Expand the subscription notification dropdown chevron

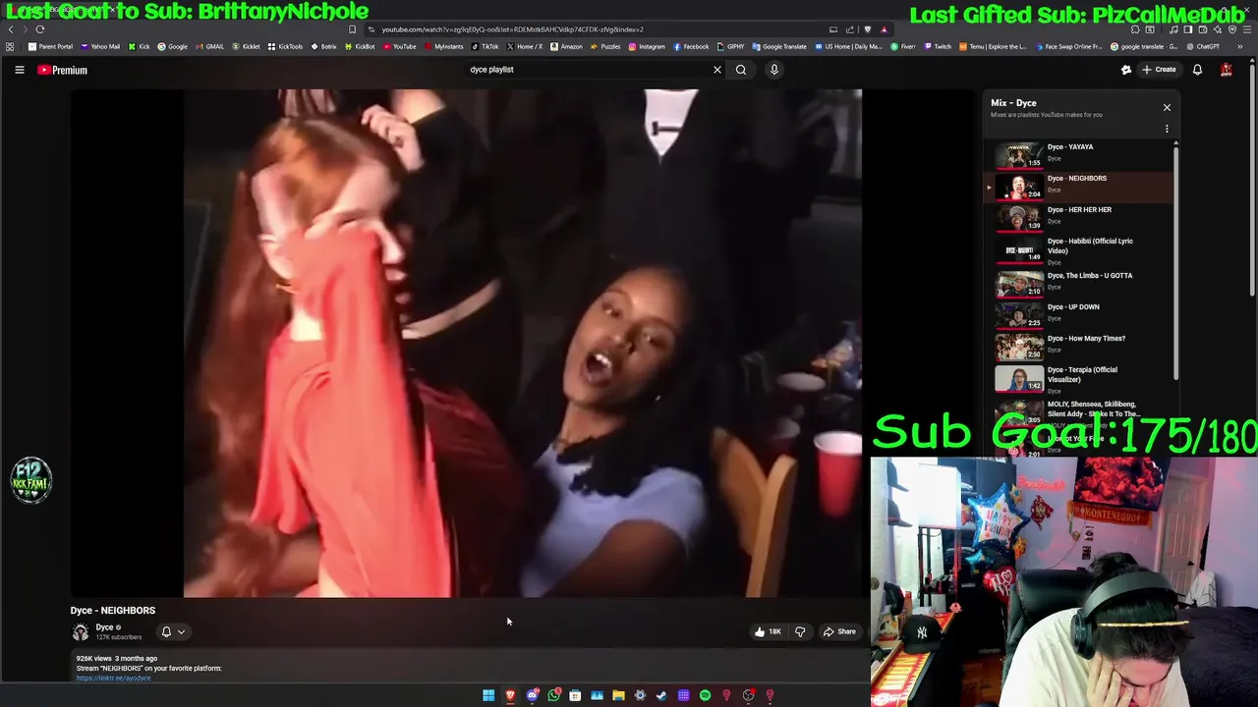click(x=181, y=632)
